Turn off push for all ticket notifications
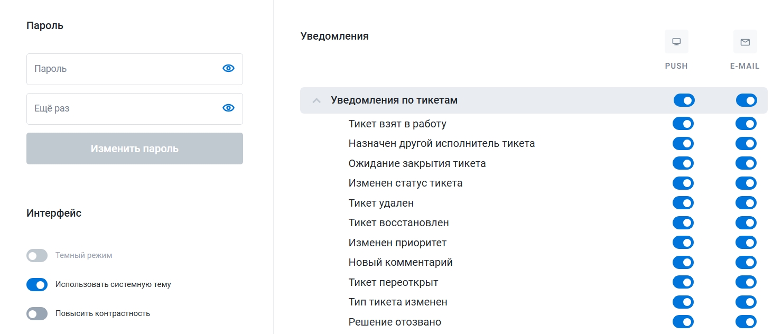This screenshot has height=334, width=782. click(x=684, y=100)
